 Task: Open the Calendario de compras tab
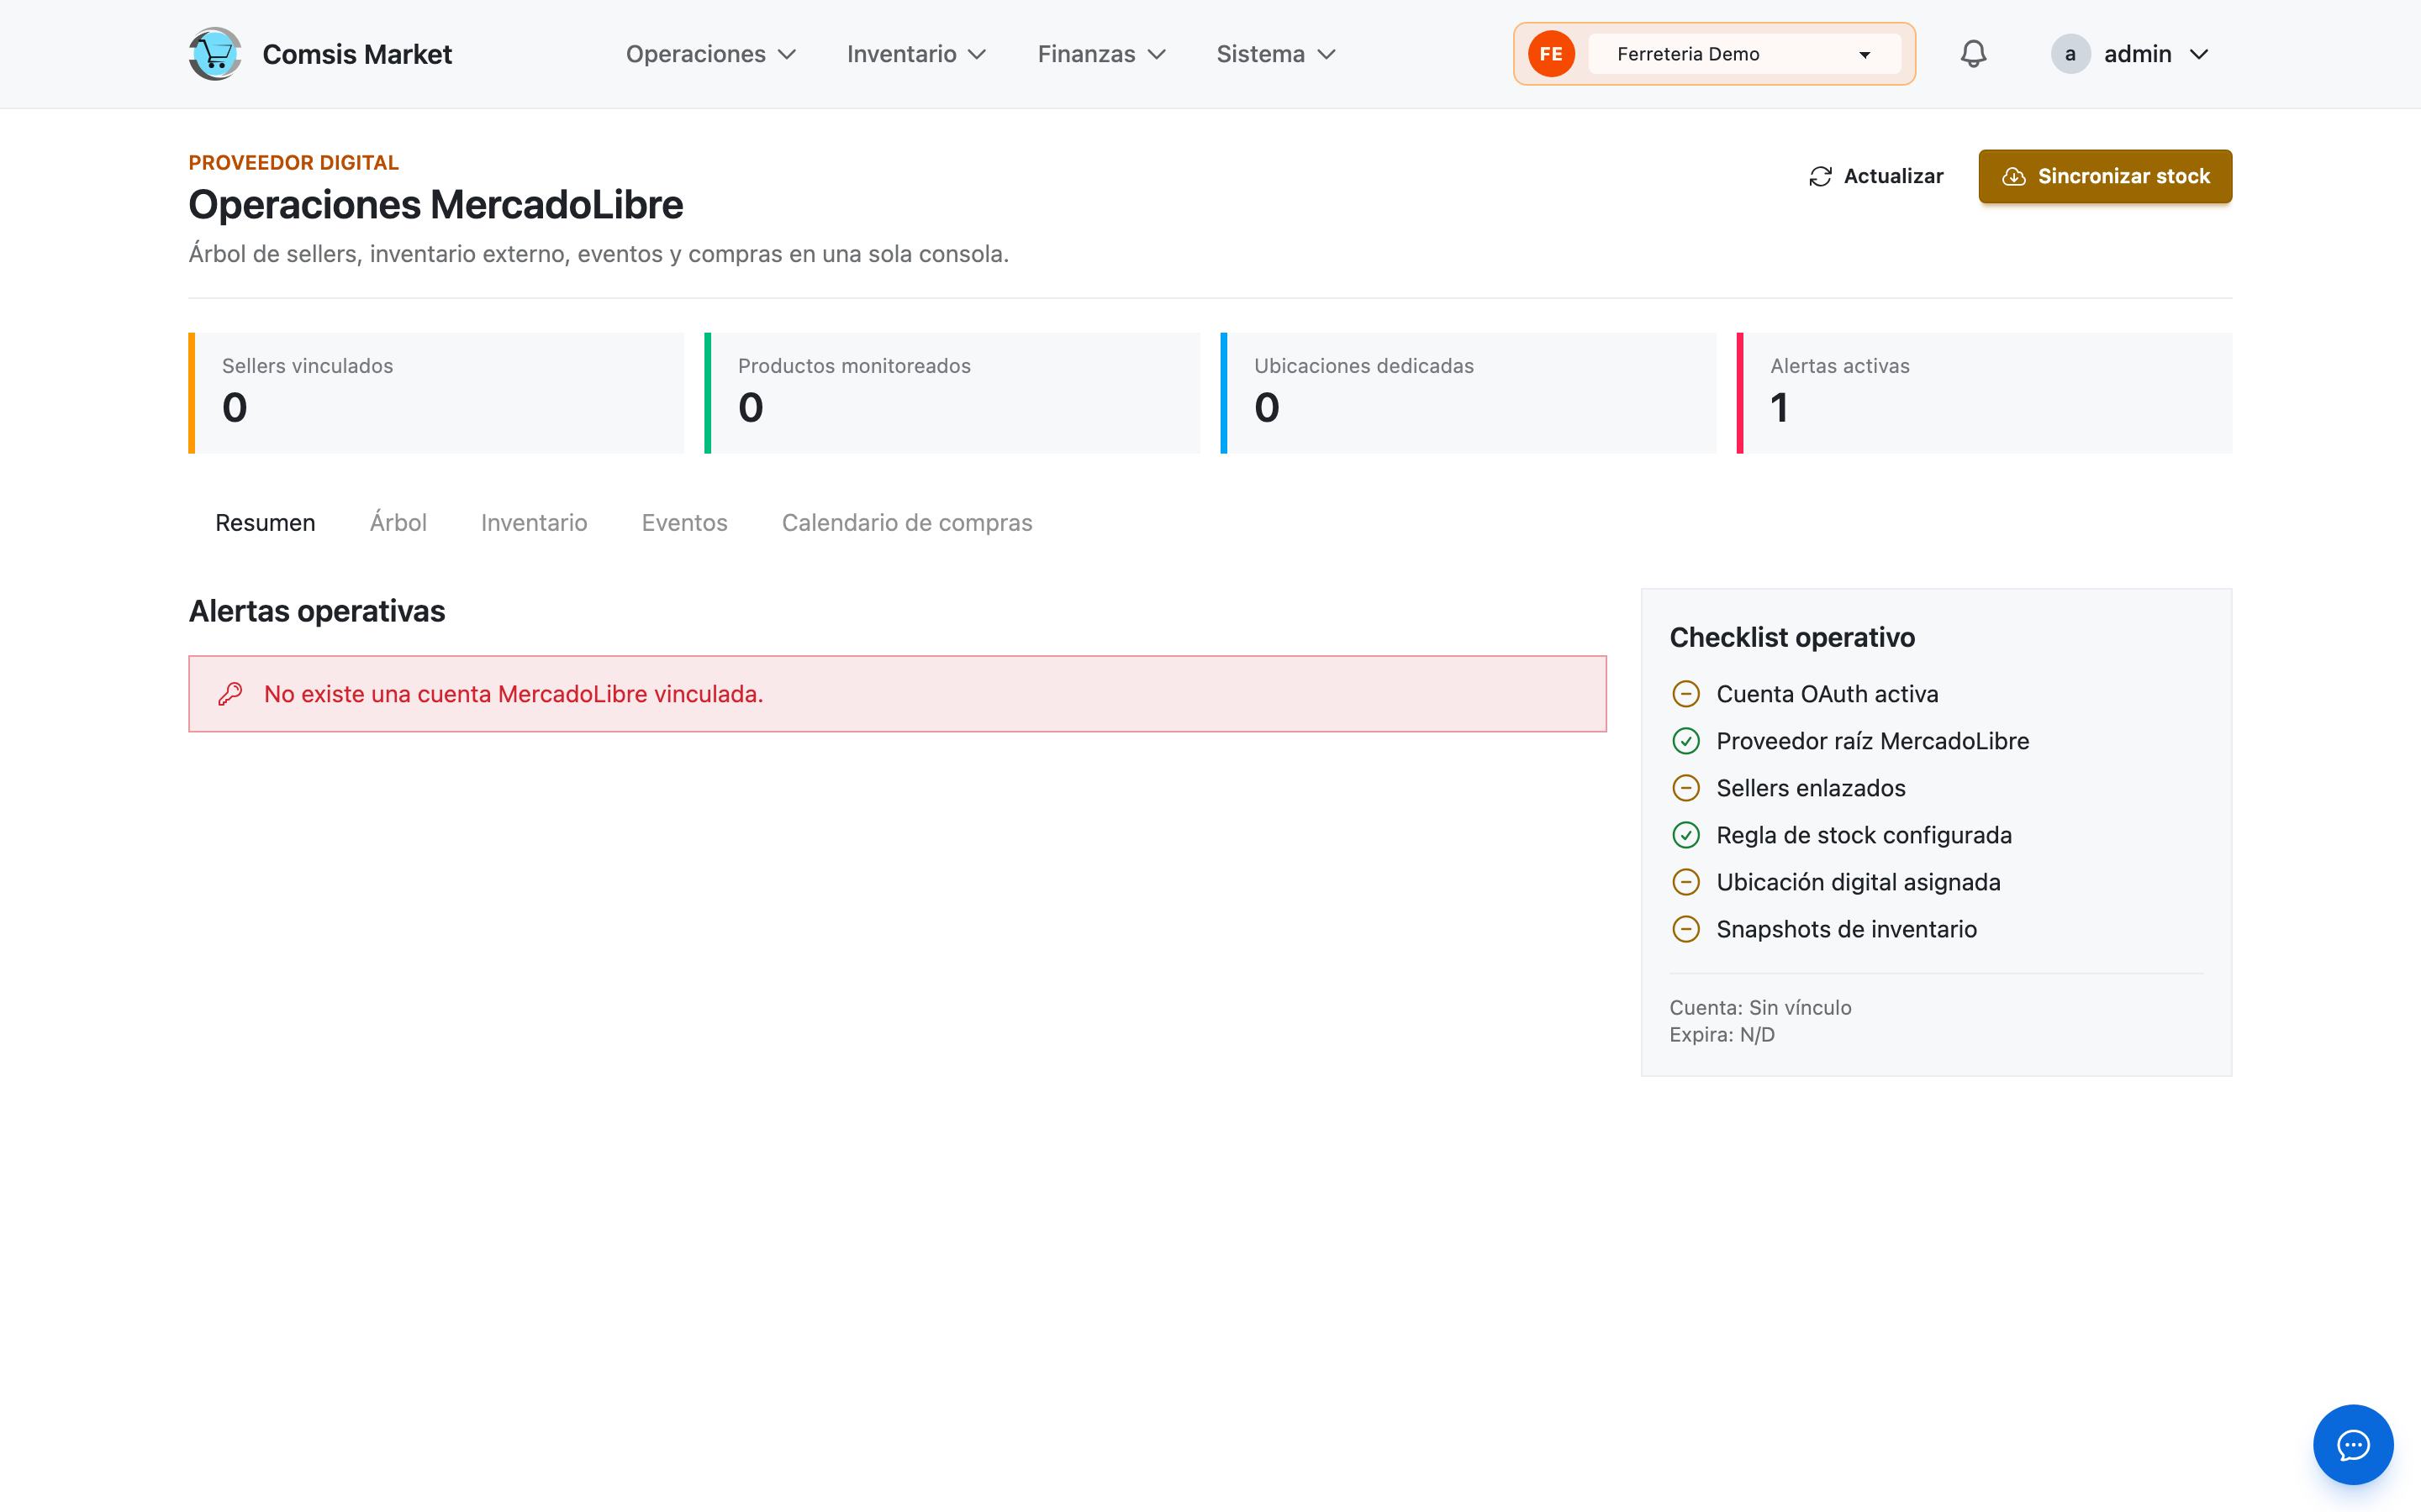(x=906, y=523)
